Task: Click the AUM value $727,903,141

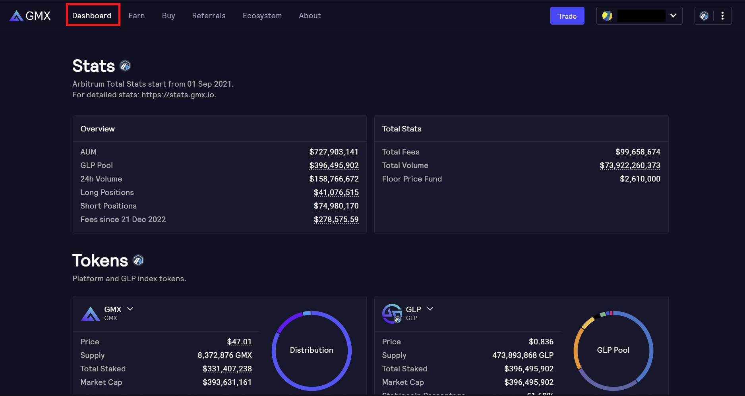Action: tap(334, 152)
